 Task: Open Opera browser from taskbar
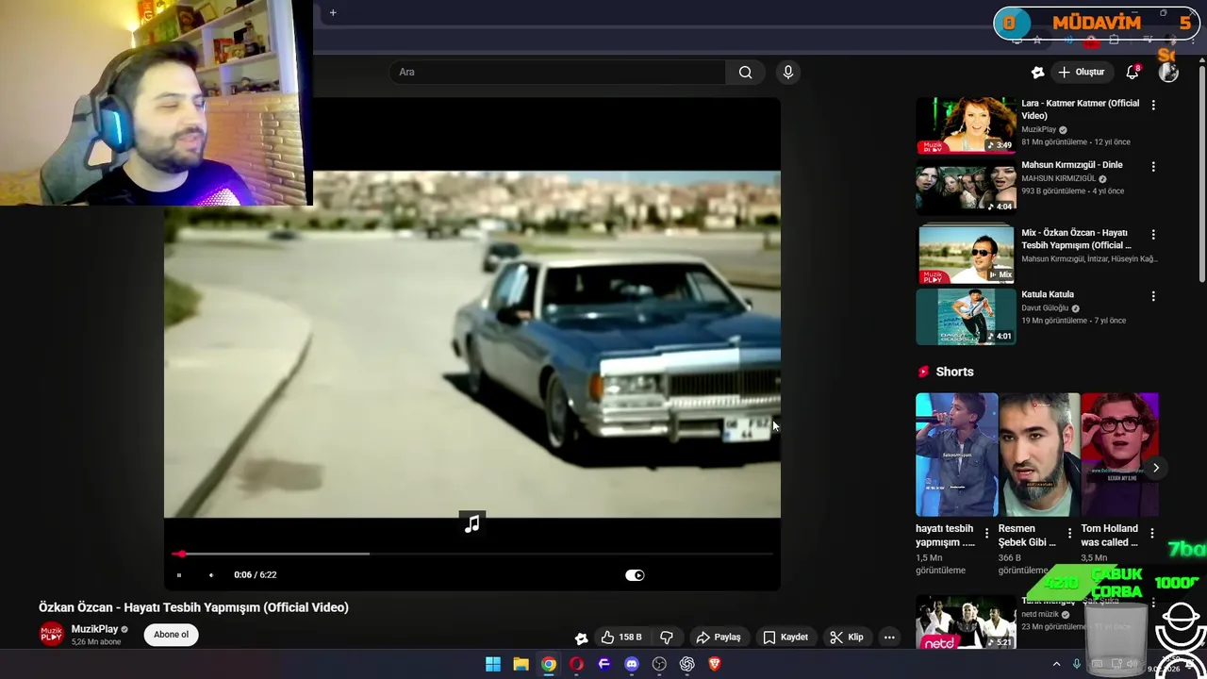pos(576,664)
